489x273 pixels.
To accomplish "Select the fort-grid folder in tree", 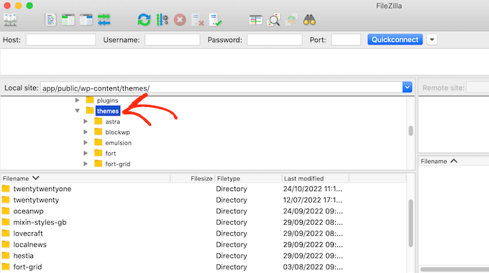I will tap(117, 164).
